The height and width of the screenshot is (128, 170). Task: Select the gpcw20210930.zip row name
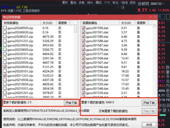pyautogui.click(x=20, y=80)
